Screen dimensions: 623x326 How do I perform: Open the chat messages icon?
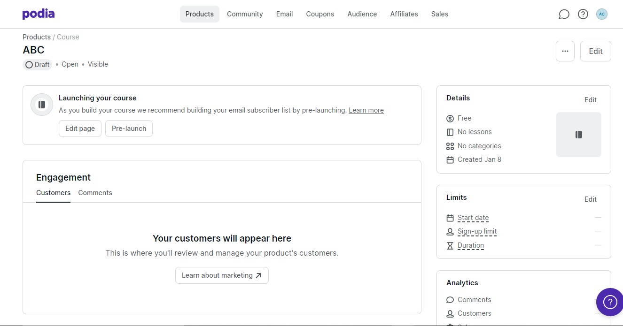[x=564, y=14]
